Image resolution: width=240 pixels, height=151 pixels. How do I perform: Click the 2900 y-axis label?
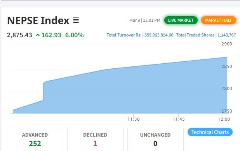tap(227, 44)
